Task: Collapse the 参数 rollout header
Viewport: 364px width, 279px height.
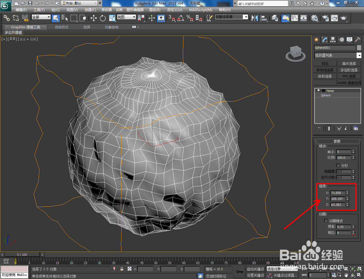Action: point(337,141)
